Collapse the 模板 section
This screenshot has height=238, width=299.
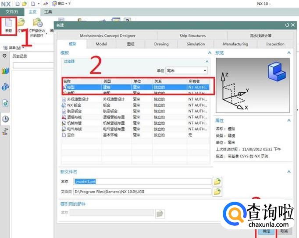(x=210, y=52)
